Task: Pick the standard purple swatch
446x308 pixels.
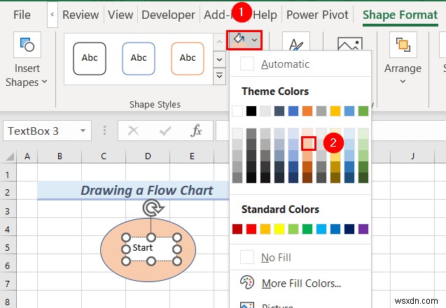Action: click(363, 229)
